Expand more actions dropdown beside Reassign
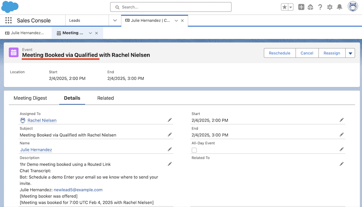 [350, 53]
